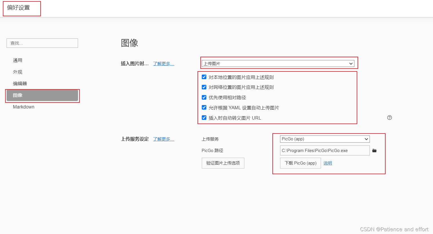
Task: Open the '说明' link
Action: click(x=328, y=163)
